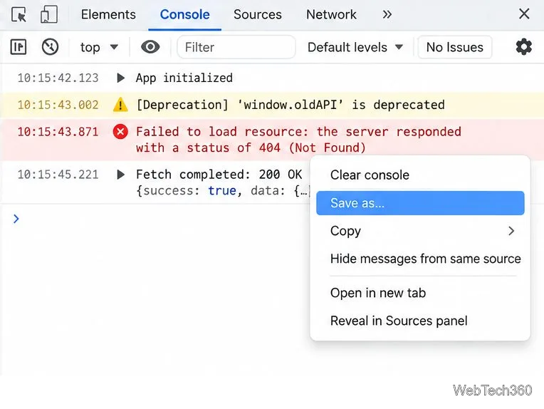Show more tabs chevron

click(x=387, y=14)
